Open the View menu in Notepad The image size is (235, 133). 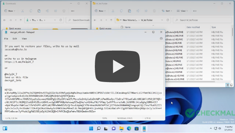point(24,39)
